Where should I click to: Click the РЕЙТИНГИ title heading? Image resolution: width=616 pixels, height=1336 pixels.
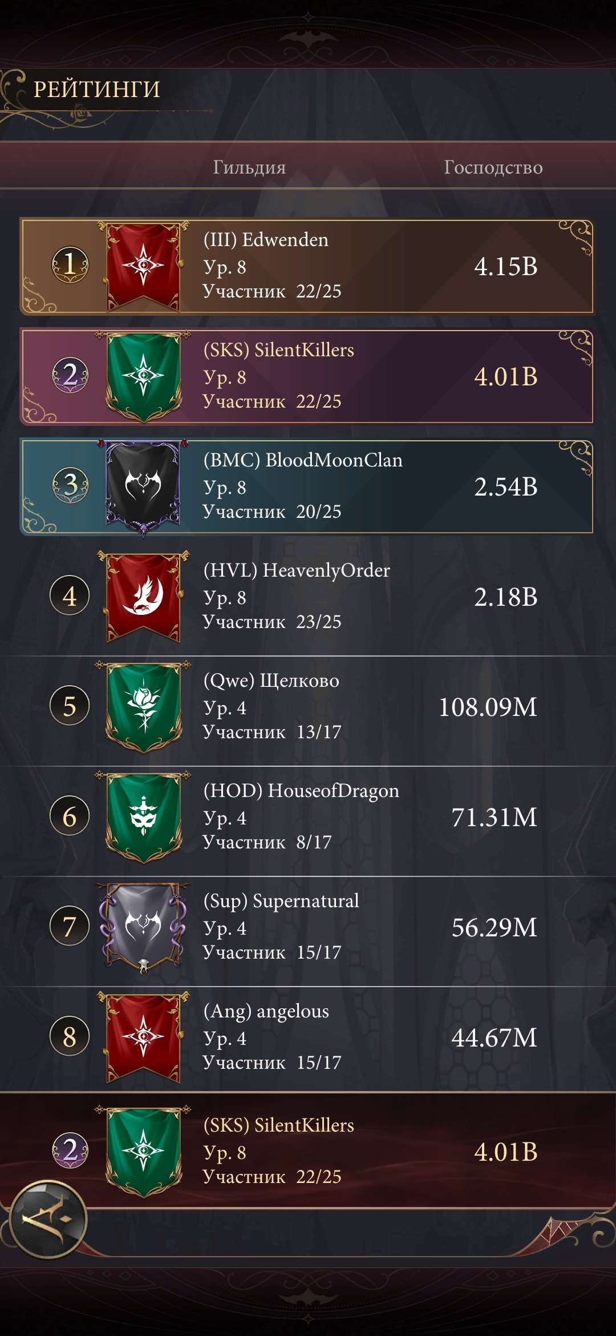tap(96, 90)
